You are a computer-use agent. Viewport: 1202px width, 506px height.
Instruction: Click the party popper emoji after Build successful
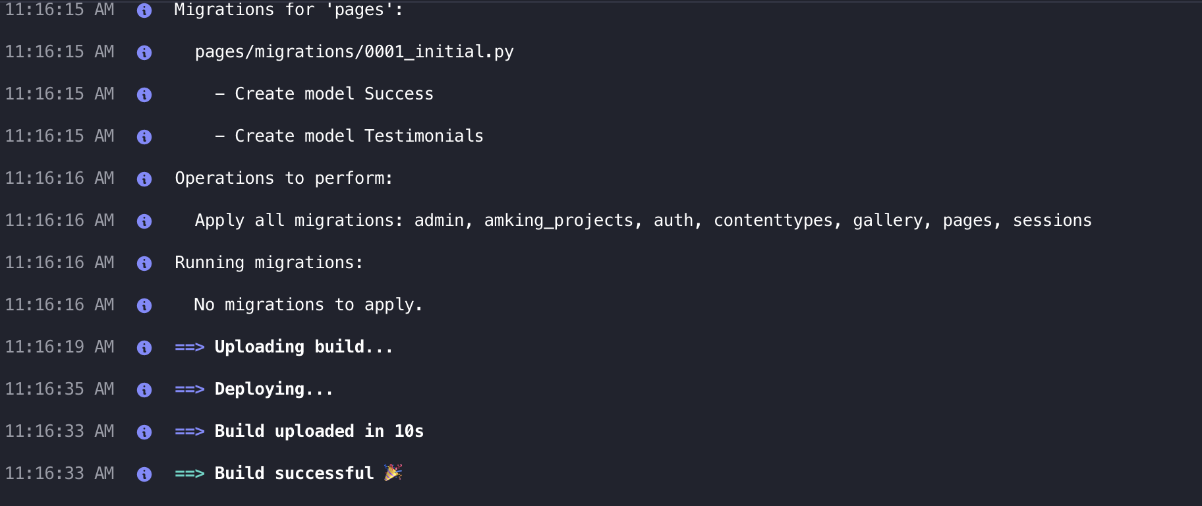pyautogui.click(x=393, y=472)
